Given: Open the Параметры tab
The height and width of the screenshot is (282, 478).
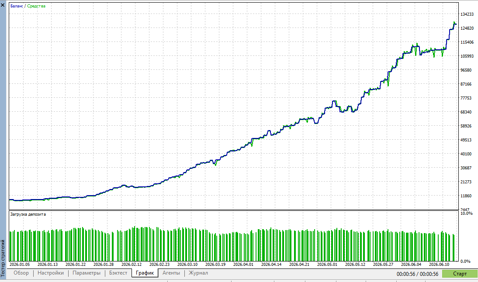Looking at the screenshot, I should [87, 273].
